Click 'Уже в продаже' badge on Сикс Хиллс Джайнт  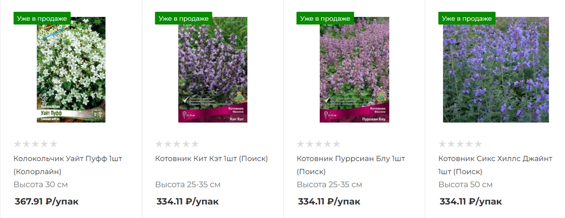(467, 18)
